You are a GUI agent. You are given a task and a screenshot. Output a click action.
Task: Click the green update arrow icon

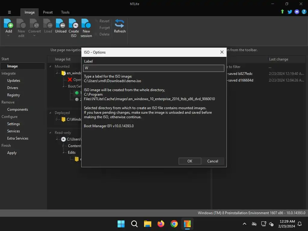[282, 12]
